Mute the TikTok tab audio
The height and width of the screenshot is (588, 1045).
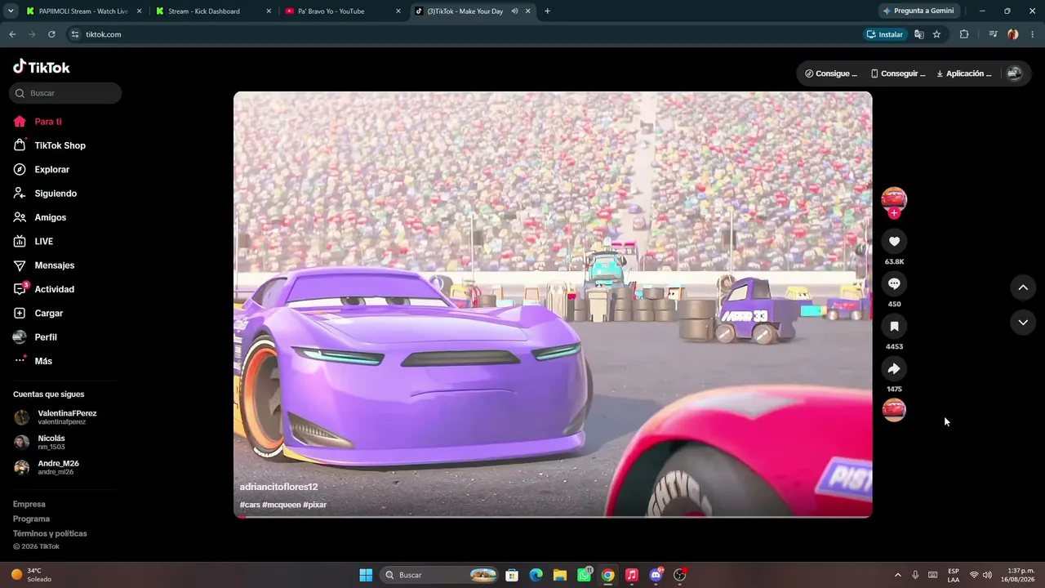tap(514, 11)
